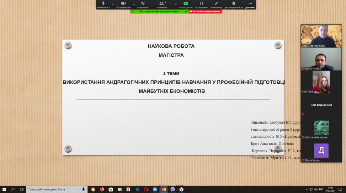Stop video with the camera icon

point(123,4)
